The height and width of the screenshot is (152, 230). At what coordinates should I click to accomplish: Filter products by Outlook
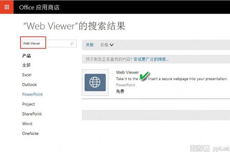tap(30, 84)
